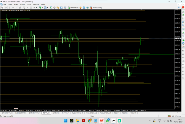The width and height of the screenshot is (185, 124).
Task: Tile chart windows icon
Action: coord(183,29)
